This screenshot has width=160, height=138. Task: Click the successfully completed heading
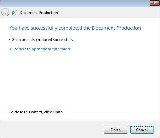75,28
